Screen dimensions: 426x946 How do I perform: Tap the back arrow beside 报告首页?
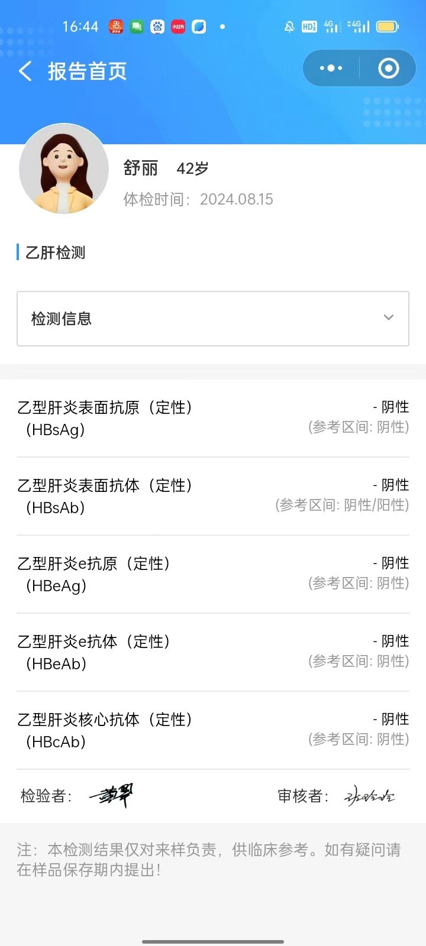(25, 72)
